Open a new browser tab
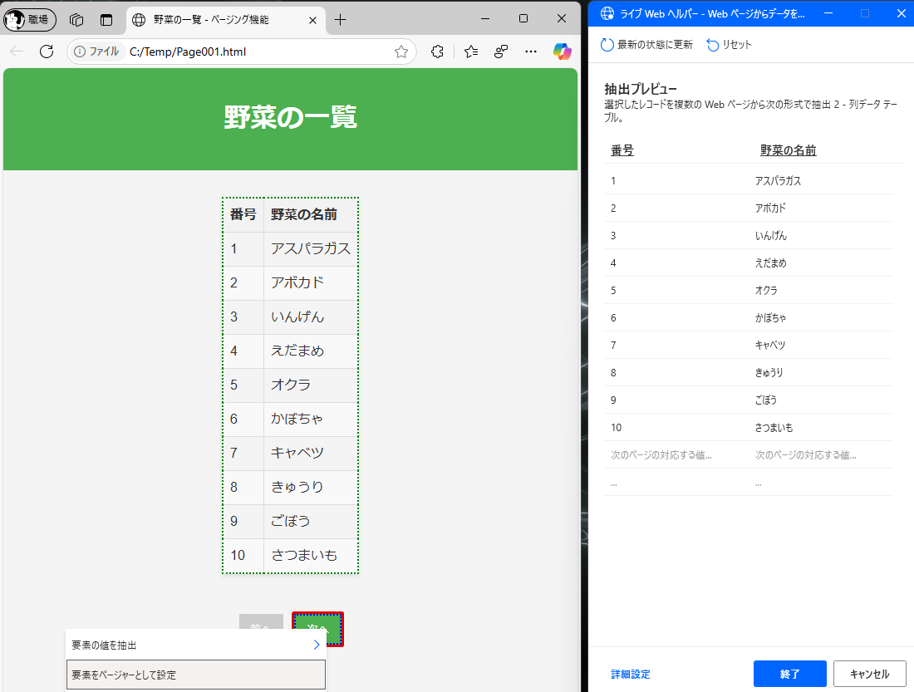 click(x=341, y=20)
